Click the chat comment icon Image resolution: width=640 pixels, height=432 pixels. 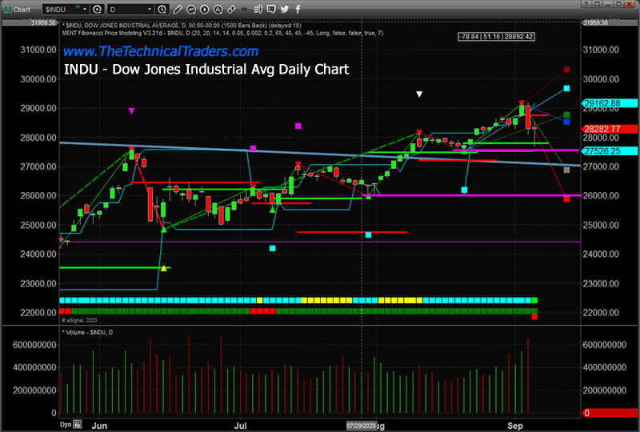point(271,9)
